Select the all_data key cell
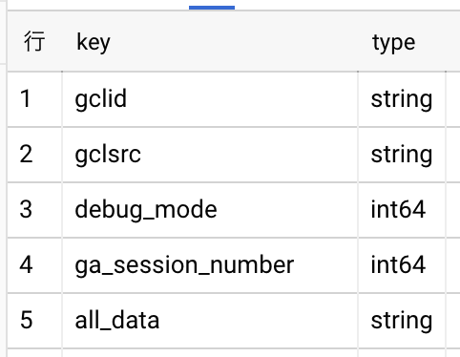Viewport: 460px width, 357px height. pyautogui.click(x=210, y=321)
